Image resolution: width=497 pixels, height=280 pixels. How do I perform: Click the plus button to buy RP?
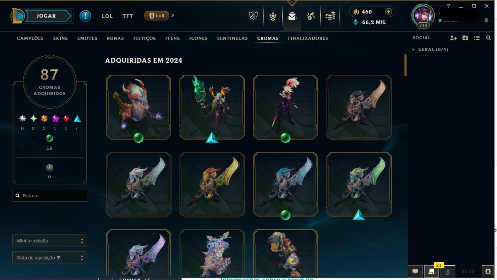(x=388, y=12)
